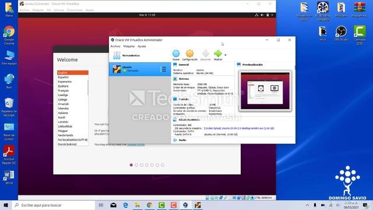The width and height of the screenshot is (373, 210).
Task: Open Ayuda menu in VirtualBox Administrador
Action: pyautogui.click(x=142, y=46)
